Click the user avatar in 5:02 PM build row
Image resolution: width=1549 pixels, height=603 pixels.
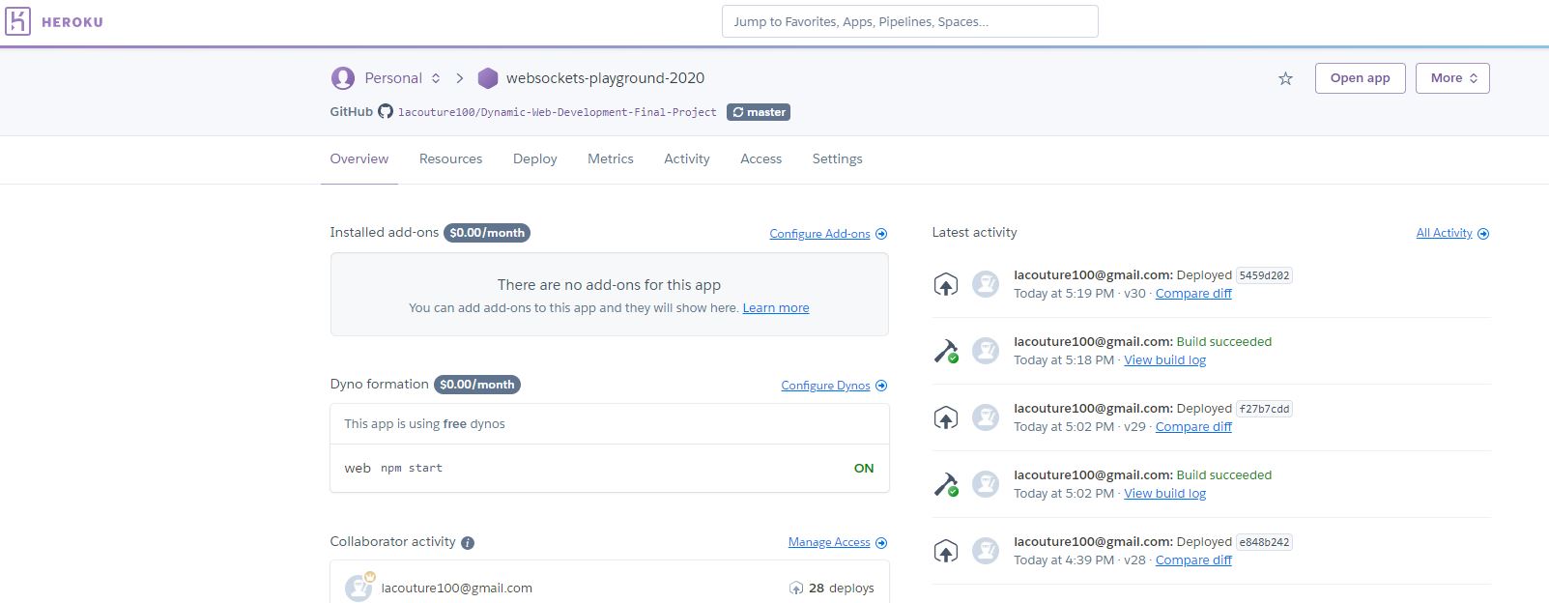tap(986, 484)
